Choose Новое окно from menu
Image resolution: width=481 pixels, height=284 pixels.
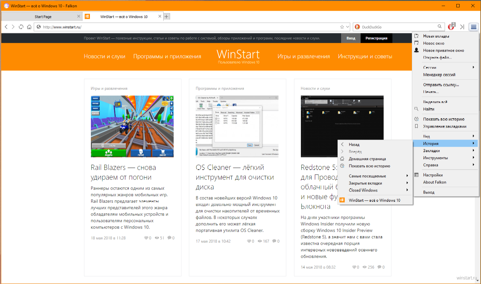click(x=446, y=43)
